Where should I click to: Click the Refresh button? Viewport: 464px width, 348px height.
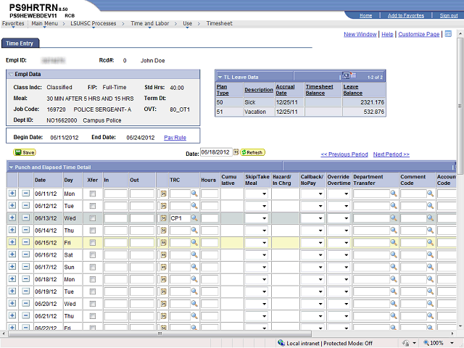point(253,152)
